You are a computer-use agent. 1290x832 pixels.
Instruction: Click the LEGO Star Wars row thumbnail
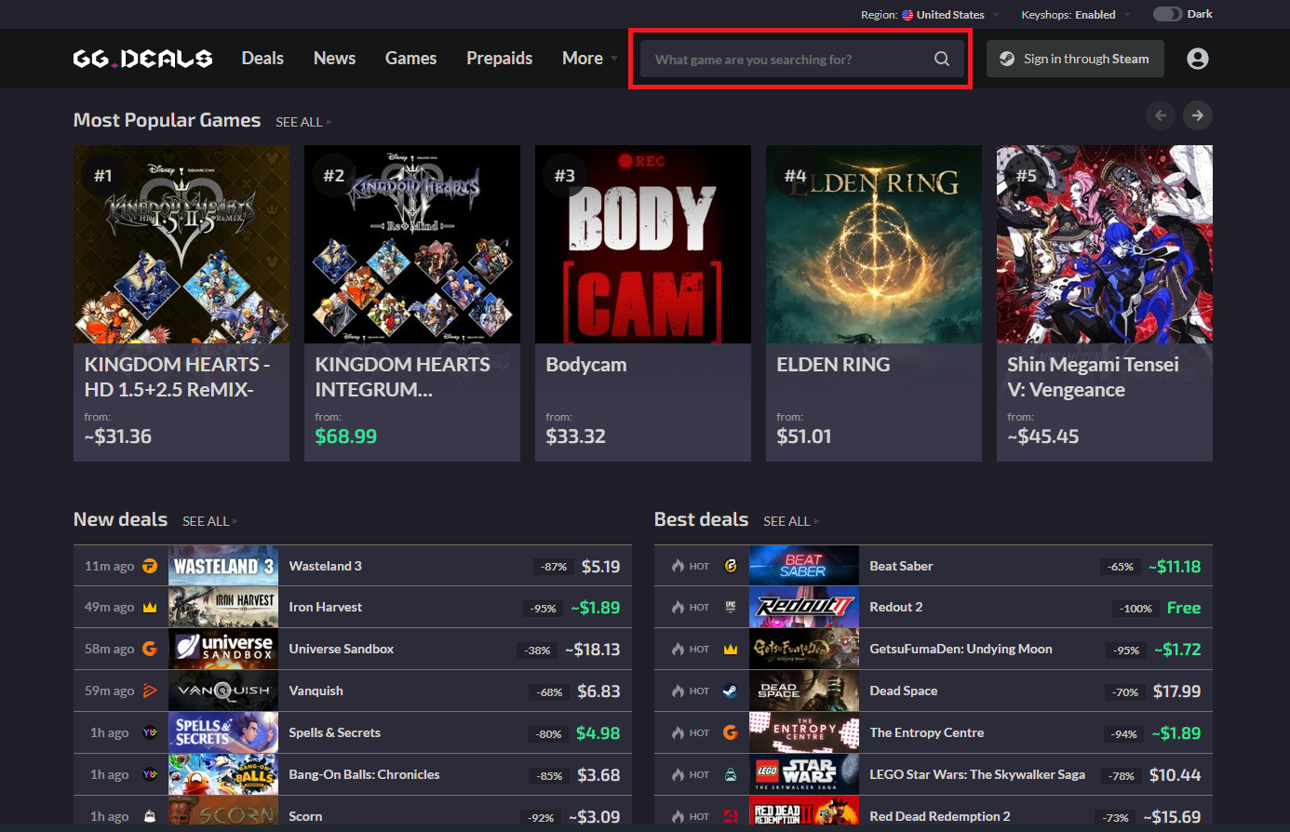click(804, 774)
